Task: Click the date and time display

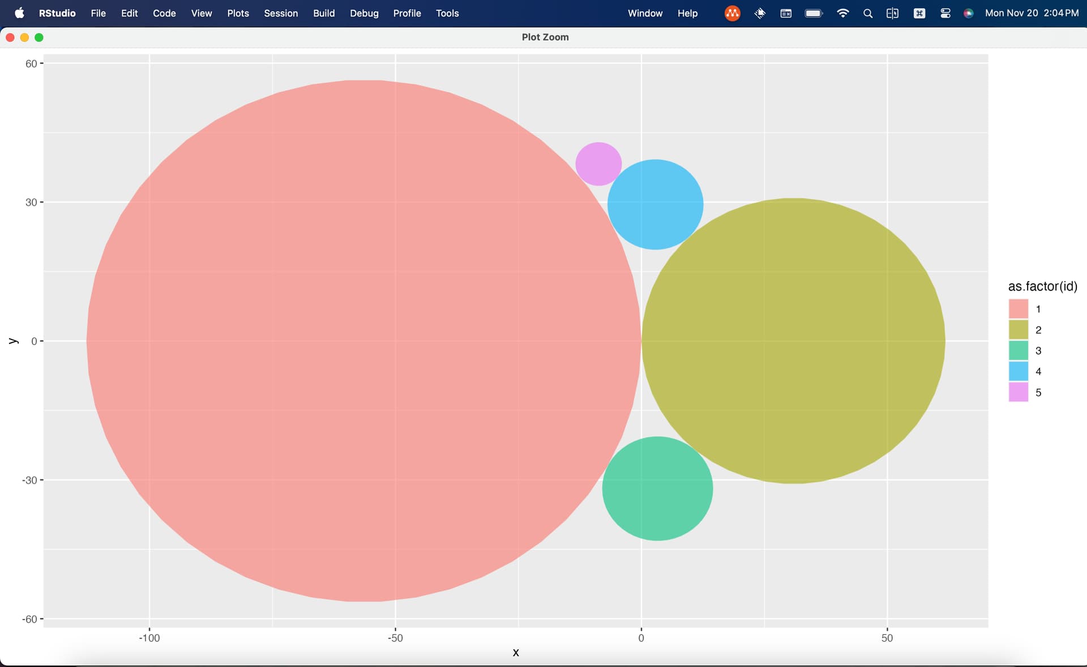Action: (x=1032, y=13)
